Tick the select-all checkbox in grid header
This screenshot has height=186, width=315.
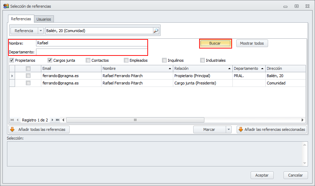pyautogui.click(x=28, y=68)
